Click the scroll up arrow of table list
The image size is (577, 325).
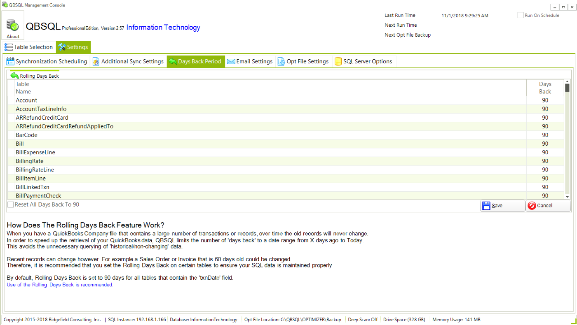coord(567,82)
